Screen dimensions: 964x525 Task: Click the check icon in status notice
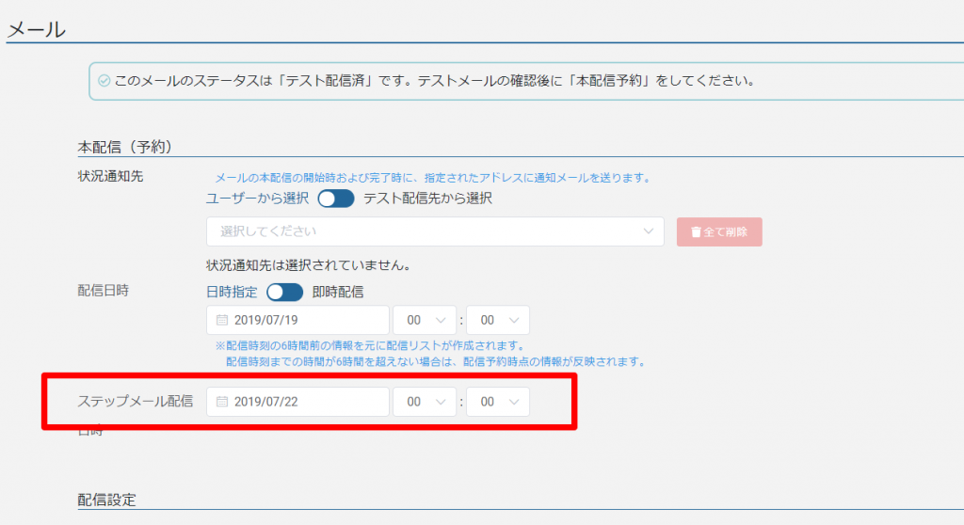tap(104, 81)
